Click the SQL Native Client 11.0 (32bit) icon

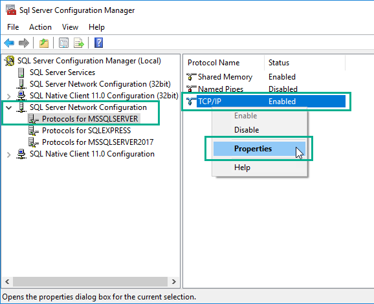coord(21,96)
